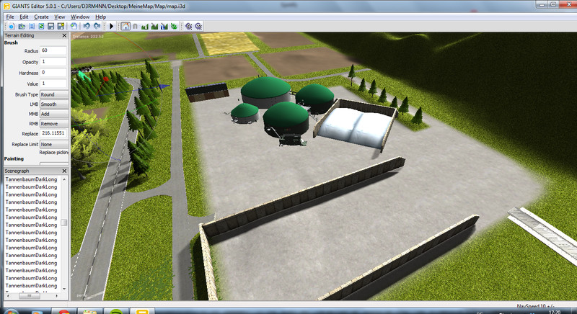Open the File menu
The width and height of the screenshot is (577, 314).
(10, 17)
